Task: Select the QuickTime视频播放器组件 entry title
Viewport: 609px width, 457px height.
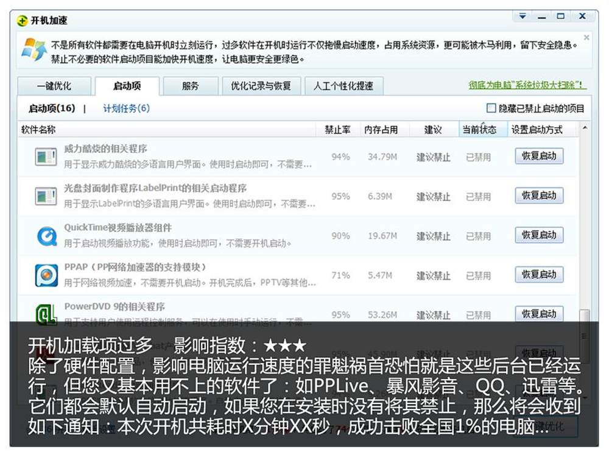Action: coord(118,227)
